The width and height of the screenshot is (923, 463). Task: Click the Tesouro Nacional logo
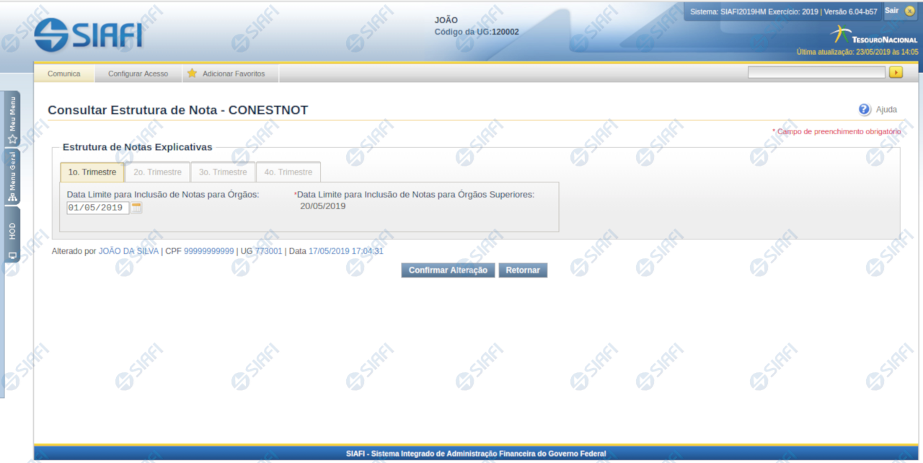[x=873, y=36]
